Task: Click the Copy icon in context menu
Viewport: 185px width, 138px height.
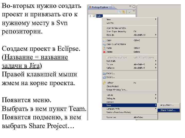Action: coord(104,40)
